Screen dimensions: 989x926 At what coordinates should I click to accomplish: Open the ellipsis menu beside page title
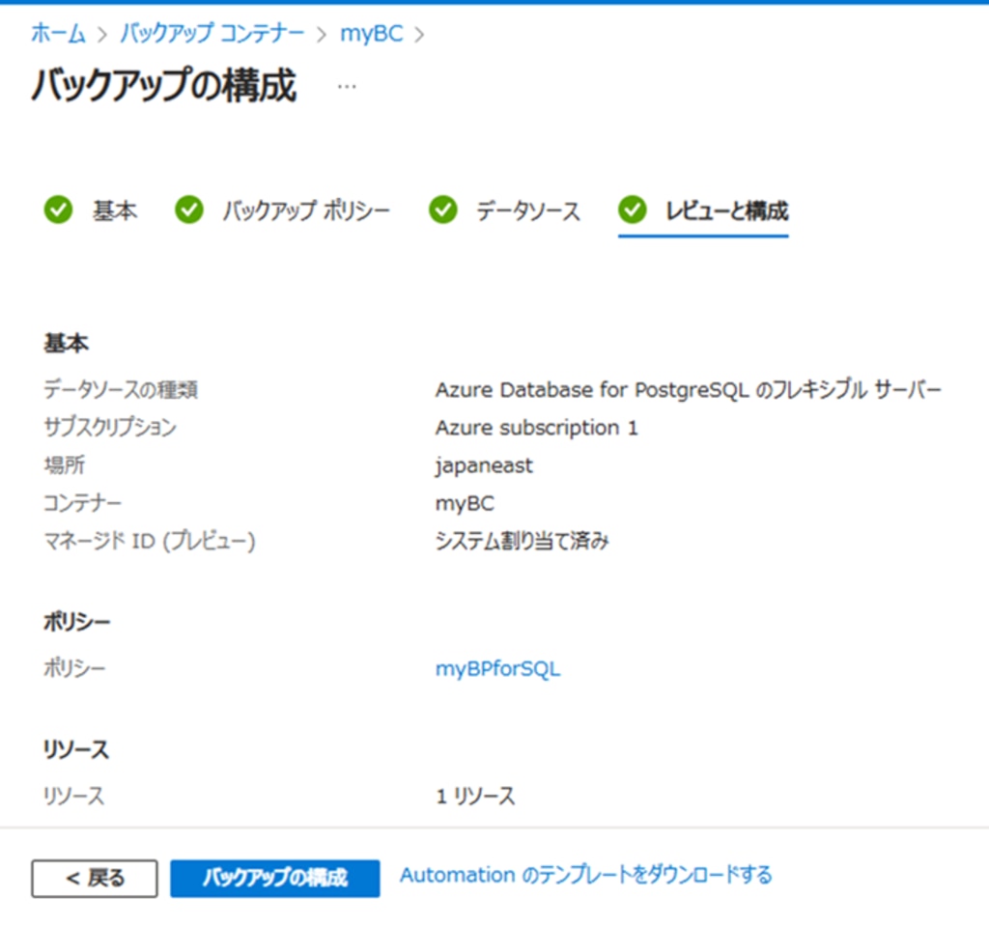[x=347, y=86]
